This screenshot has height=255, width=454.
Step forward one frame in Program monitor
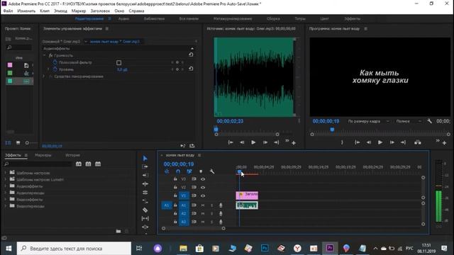pos(392,142)
